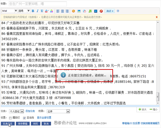The width and height of the screenshot is (161, 128).
Task: Insert music with the green note icon
Action: pyautogui.click(x=90, y=11)
